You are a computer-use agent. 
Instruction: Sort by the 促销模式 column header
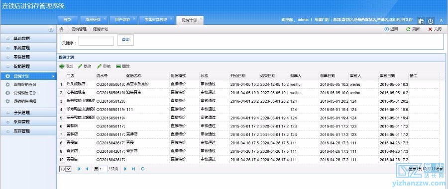[184, 76]
